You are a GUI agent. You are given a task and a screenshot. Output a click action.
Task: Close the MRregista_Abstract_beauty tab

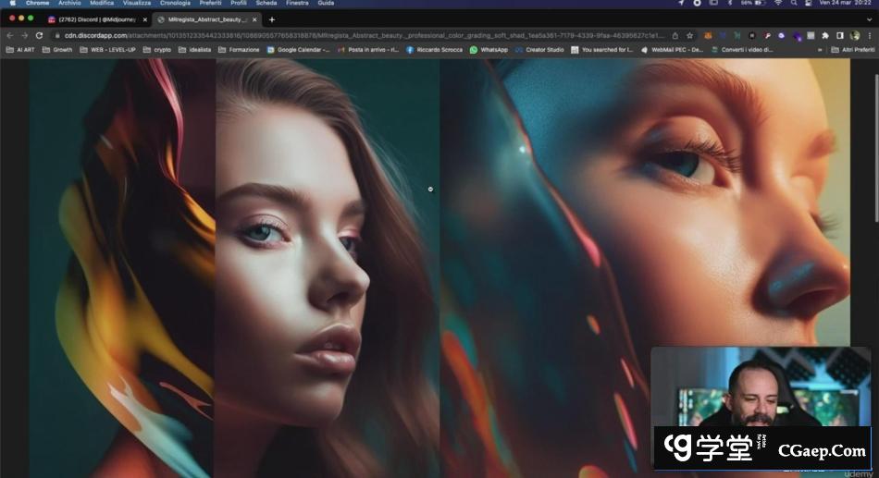[x=255, y=19]
